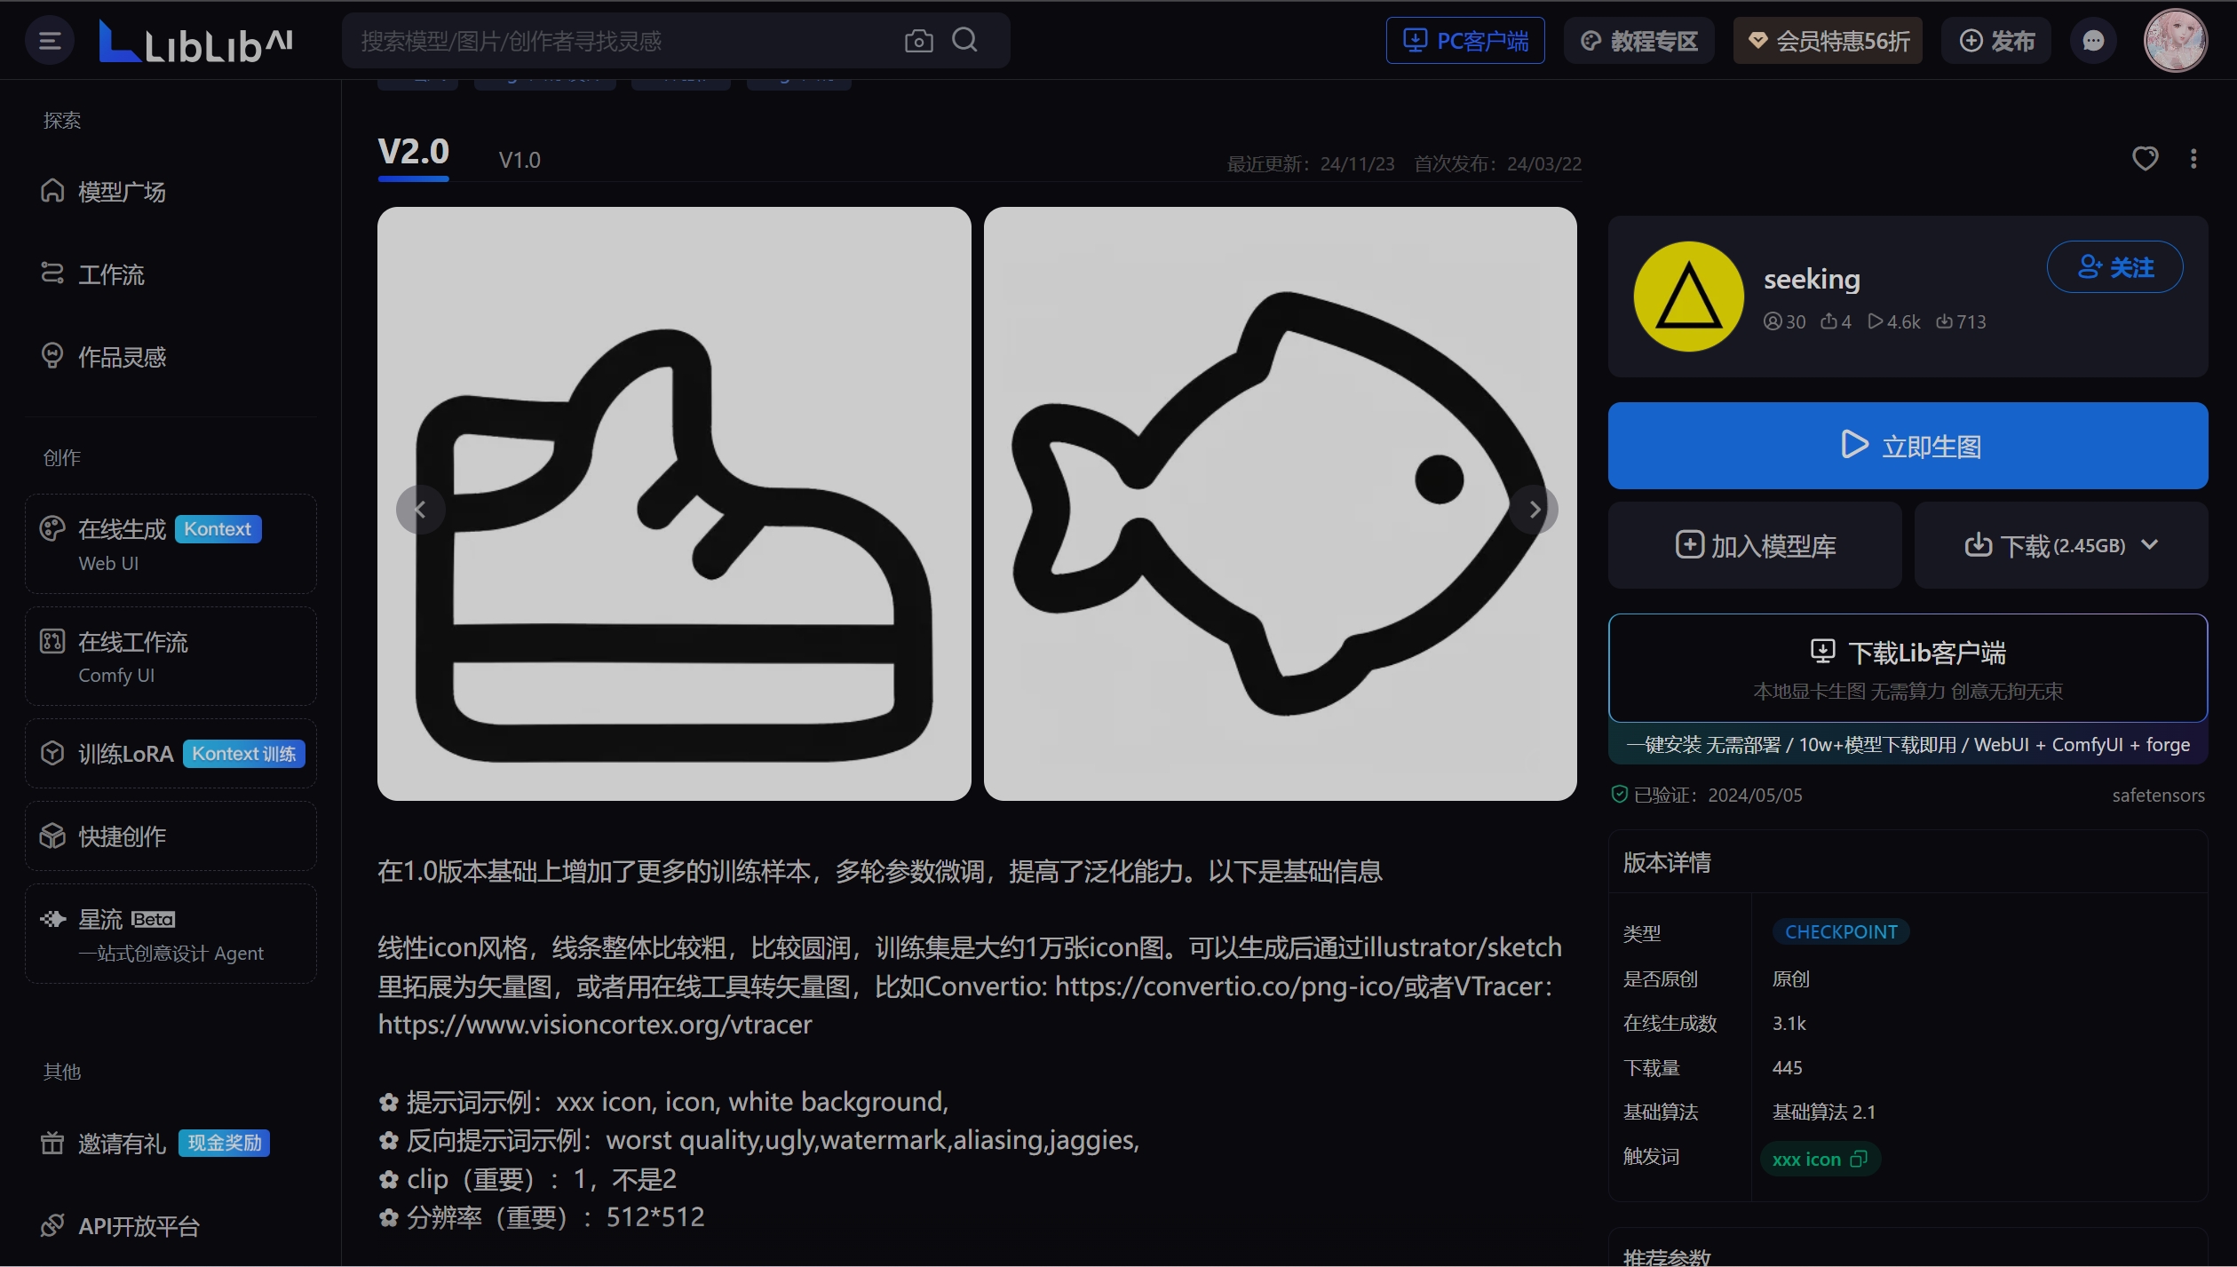
Task: Switch to the V1.0 version tab
Action: [x=520, y=160]
